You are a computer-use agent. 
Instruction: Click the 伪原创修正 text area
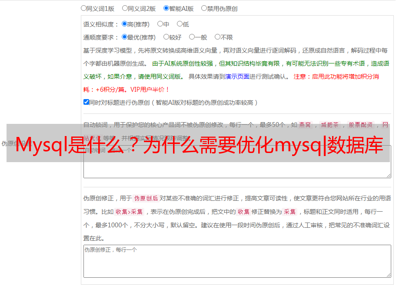(x=237, y=261)
